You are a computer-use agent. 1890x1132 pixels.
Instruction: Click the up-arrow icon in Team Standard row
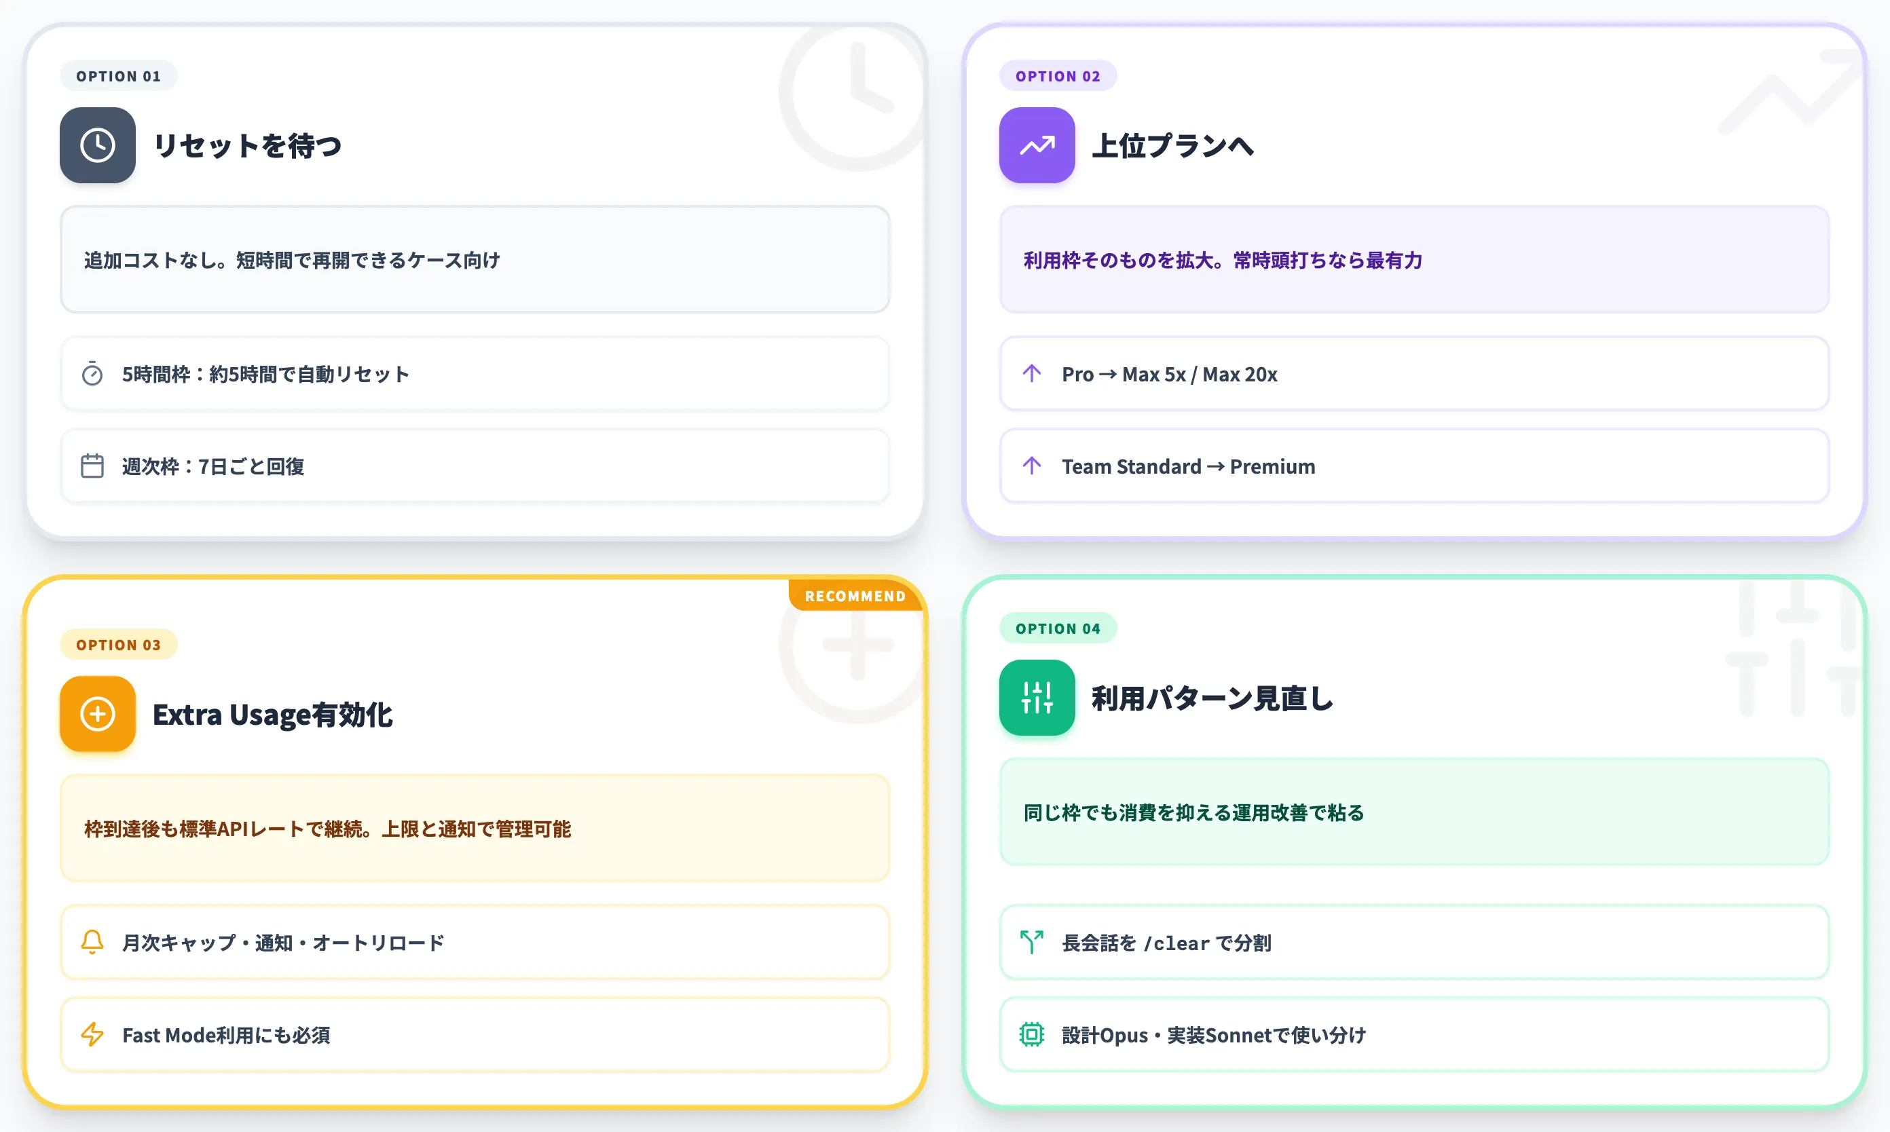[x=1032, y=466]
